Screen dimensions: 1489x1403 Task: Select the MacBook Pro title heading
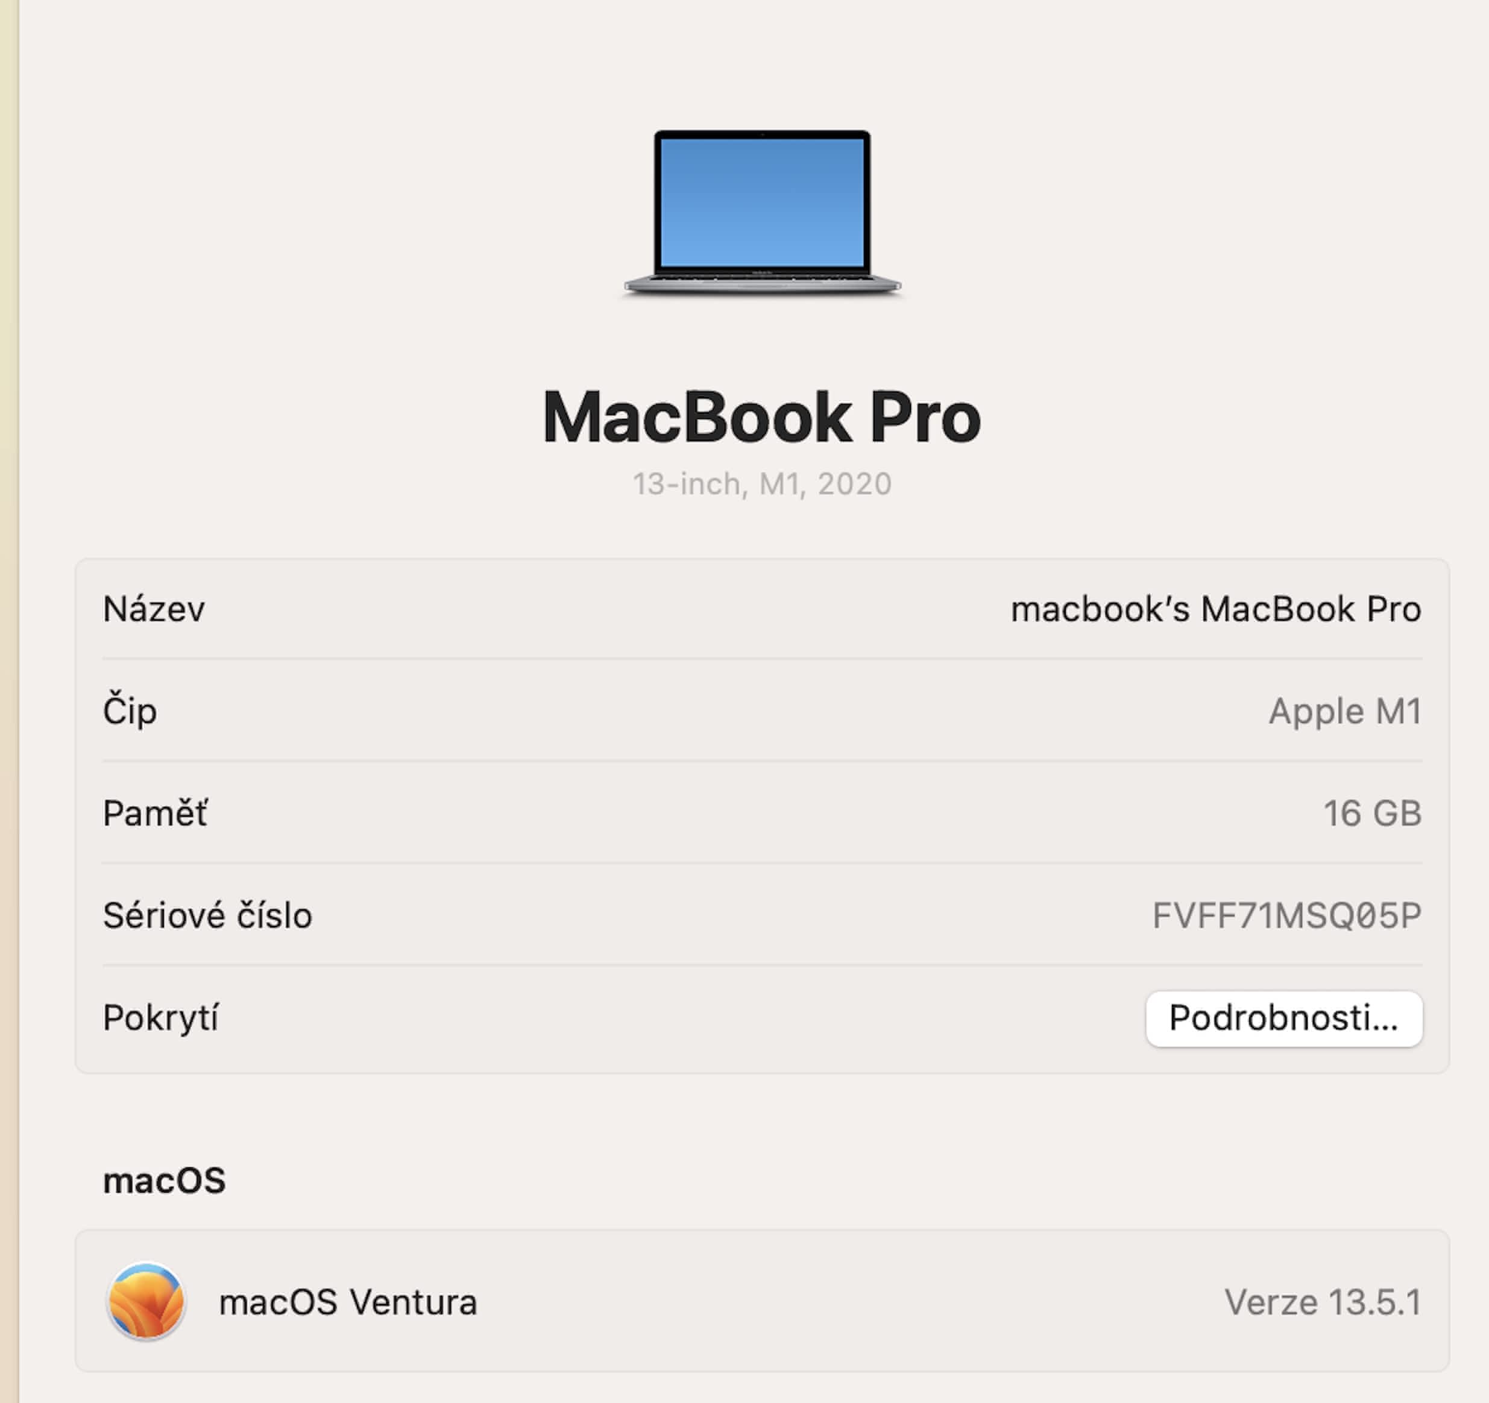pyautogui.click(x=762, y=417)
